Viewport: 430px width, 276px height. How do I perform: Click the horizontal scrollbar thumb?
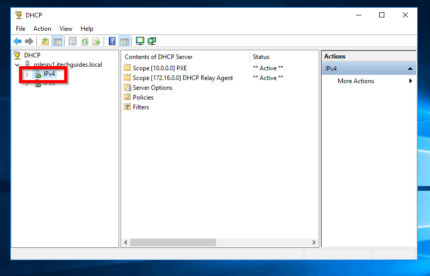point(173,242)
